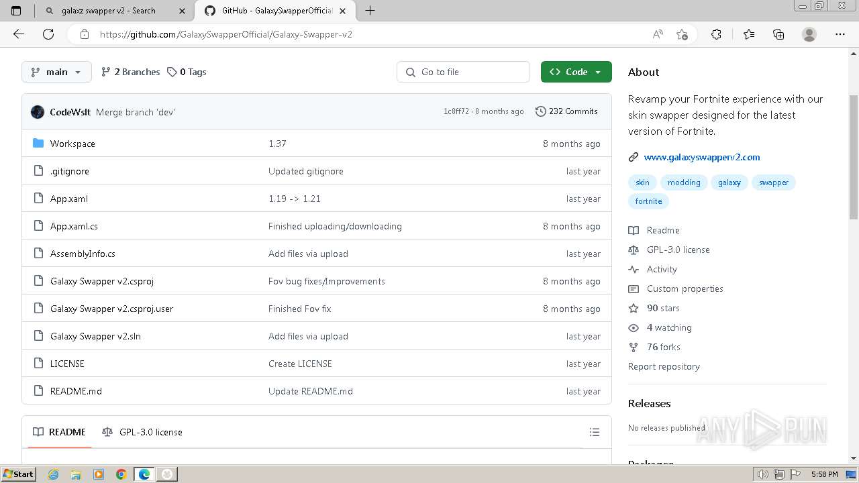This screenshot has height=483, width=859.
Task: Open Galaxy Swapper v2.csproj file
Action: (102, 281)
